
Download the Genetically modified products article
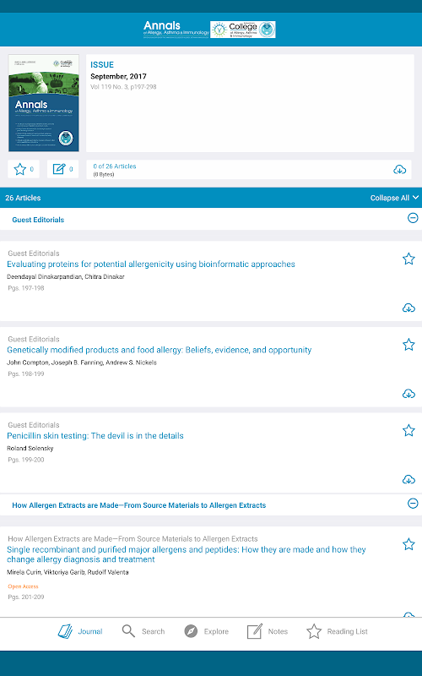point(408,394)
